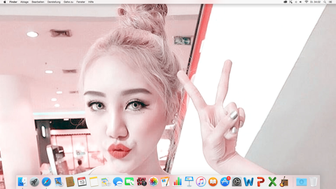Viewport: 336px width, 189px height.
Task: Open the Photos app in the dock
Action: 153,182
